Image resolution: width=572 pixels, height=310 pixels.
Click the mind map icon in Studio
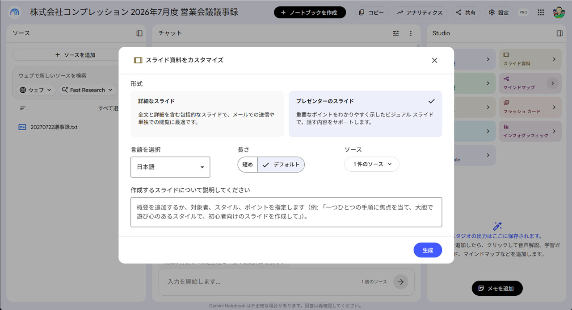506,79
